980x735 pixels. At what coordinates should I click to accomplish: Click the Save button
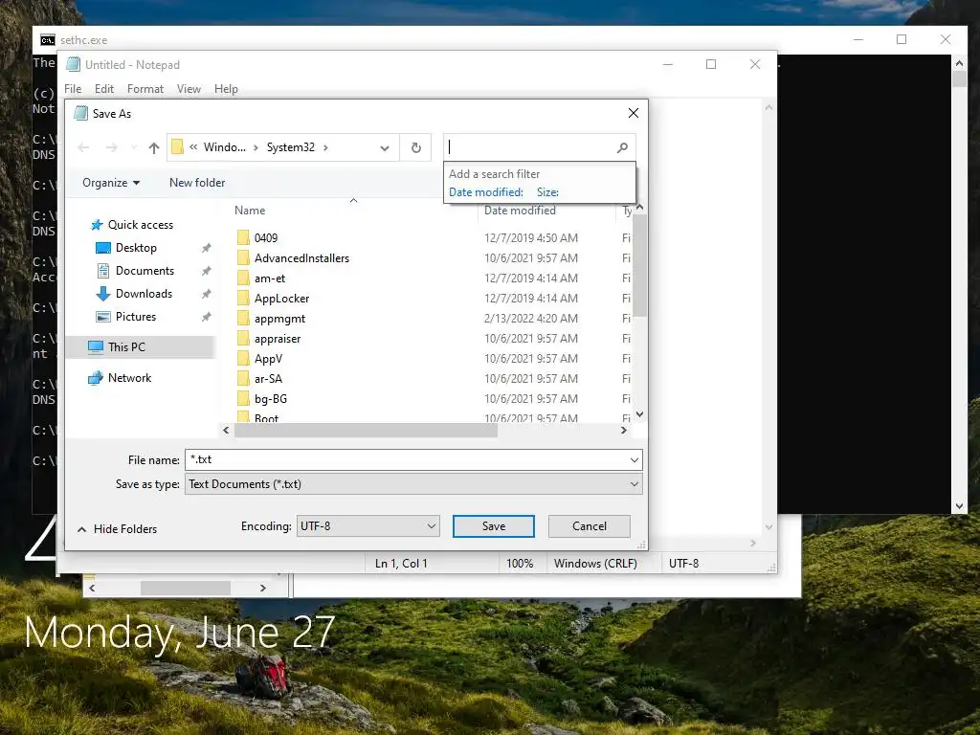click(x=493, y=526)
